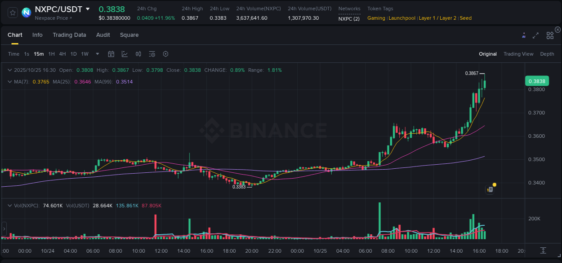
Task: Click the favorite star icon for NXPC/USDT
Action: point(12,12)
